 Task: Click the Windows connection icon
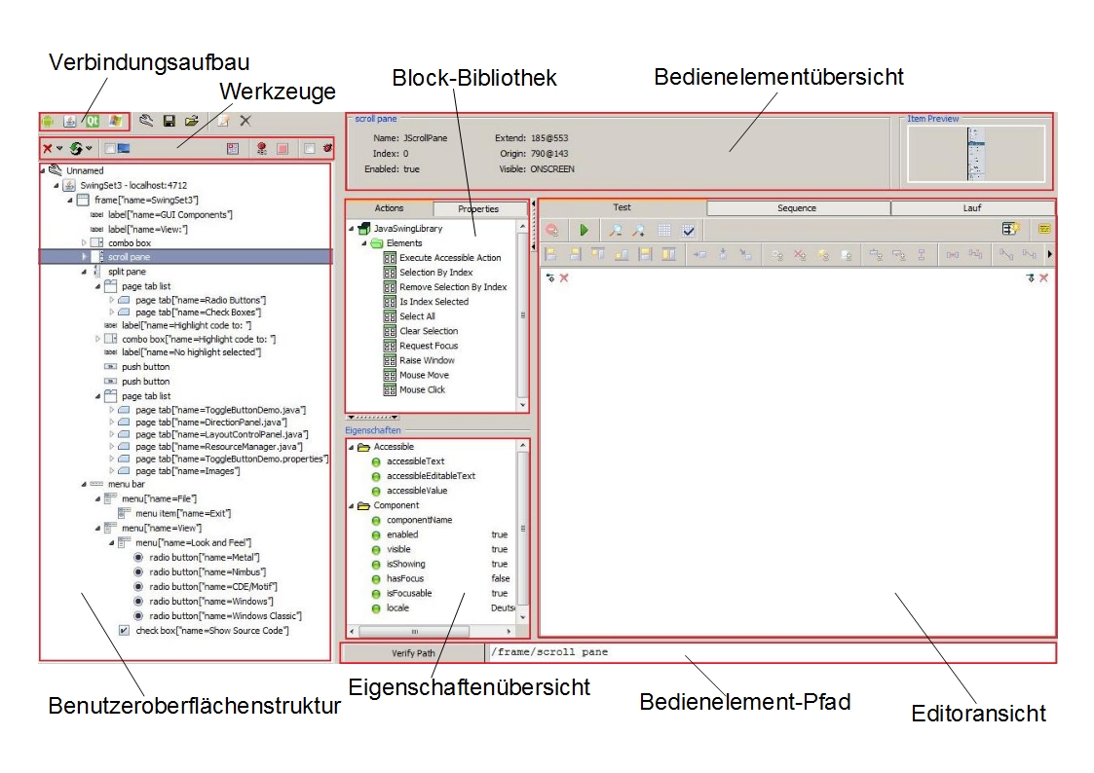click(116, 121)
